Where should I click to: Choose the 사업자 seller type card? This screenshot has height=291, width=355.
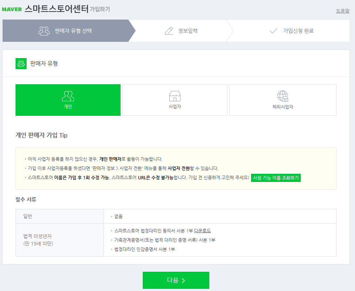click(175, 100)
